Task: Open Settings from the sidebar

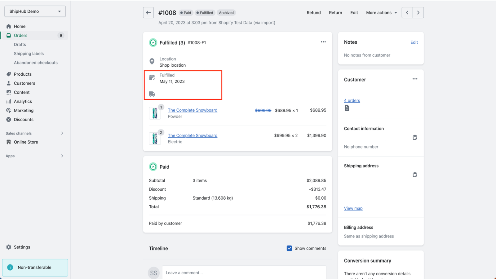Action: click(x=22, y=247)
